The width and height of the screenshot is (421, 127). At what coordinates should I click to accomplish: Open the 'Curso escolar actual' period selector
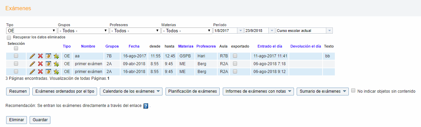click(x=304, y=31)
